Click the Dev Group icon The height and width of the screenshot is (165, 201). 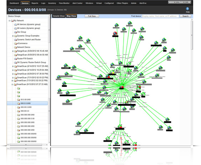pyautogui.click(x=16, y=32)
